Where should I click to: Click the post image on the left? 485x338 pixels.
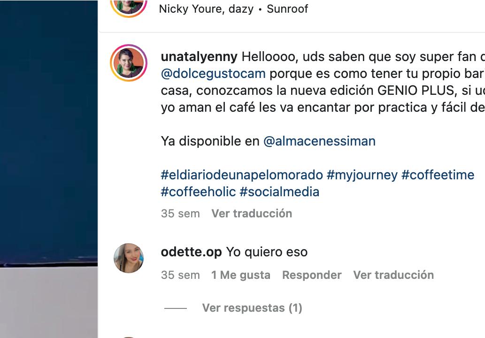pyautogui.click(x=49, y=169)
